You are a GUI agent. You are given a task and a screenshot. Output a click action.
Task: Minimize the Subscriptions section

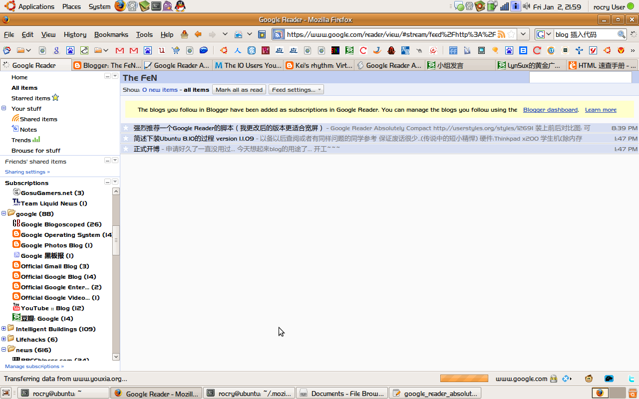point(107,182)
